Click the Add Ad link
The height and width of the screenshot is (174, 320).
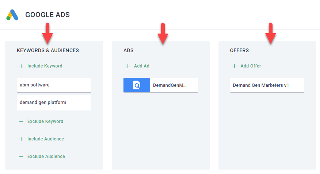point(141,66)
